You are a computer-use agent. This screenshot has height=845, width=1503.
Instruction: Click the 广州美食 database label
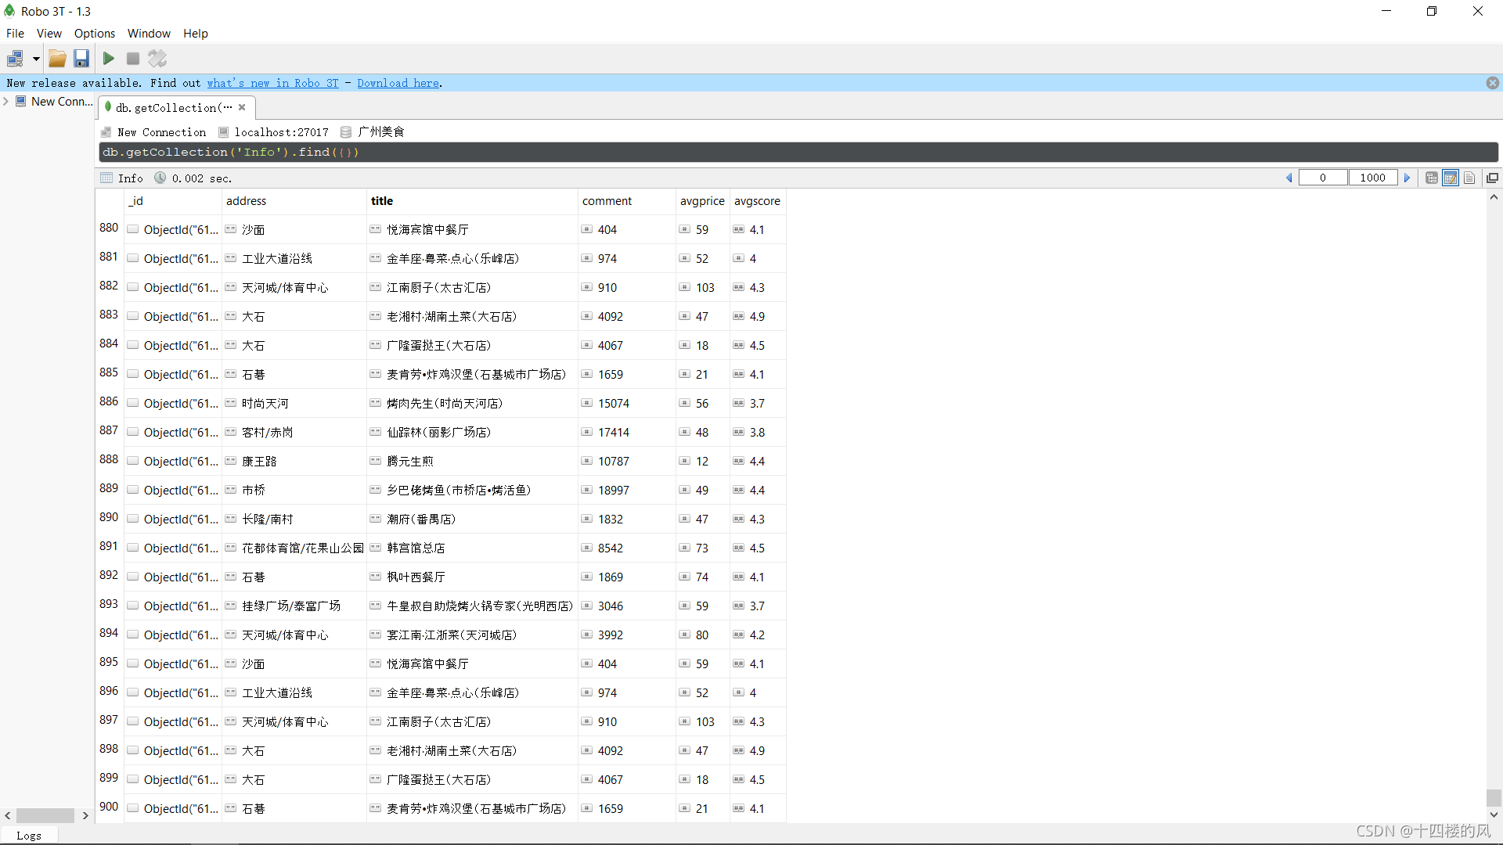coord(380,132)
